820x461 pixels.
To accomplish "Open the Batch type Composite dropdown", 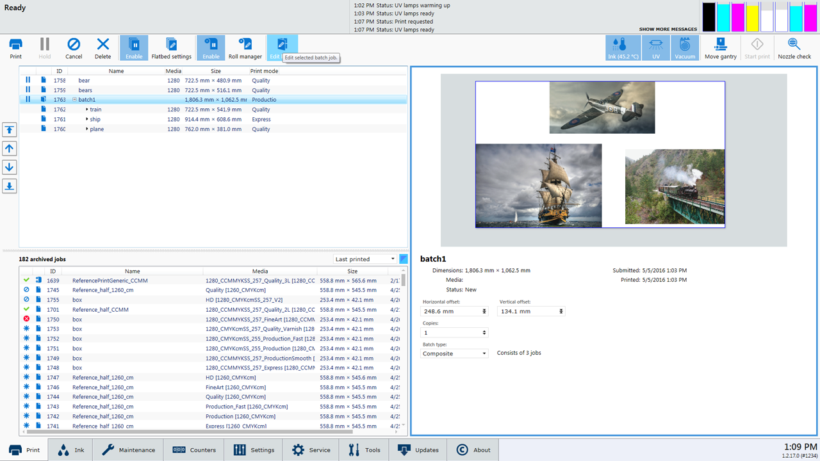I will pyautogui.click(x=454, y=353).
